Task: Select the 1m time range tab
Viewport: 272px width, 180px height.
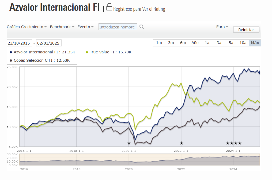Action: pos(159,43)
